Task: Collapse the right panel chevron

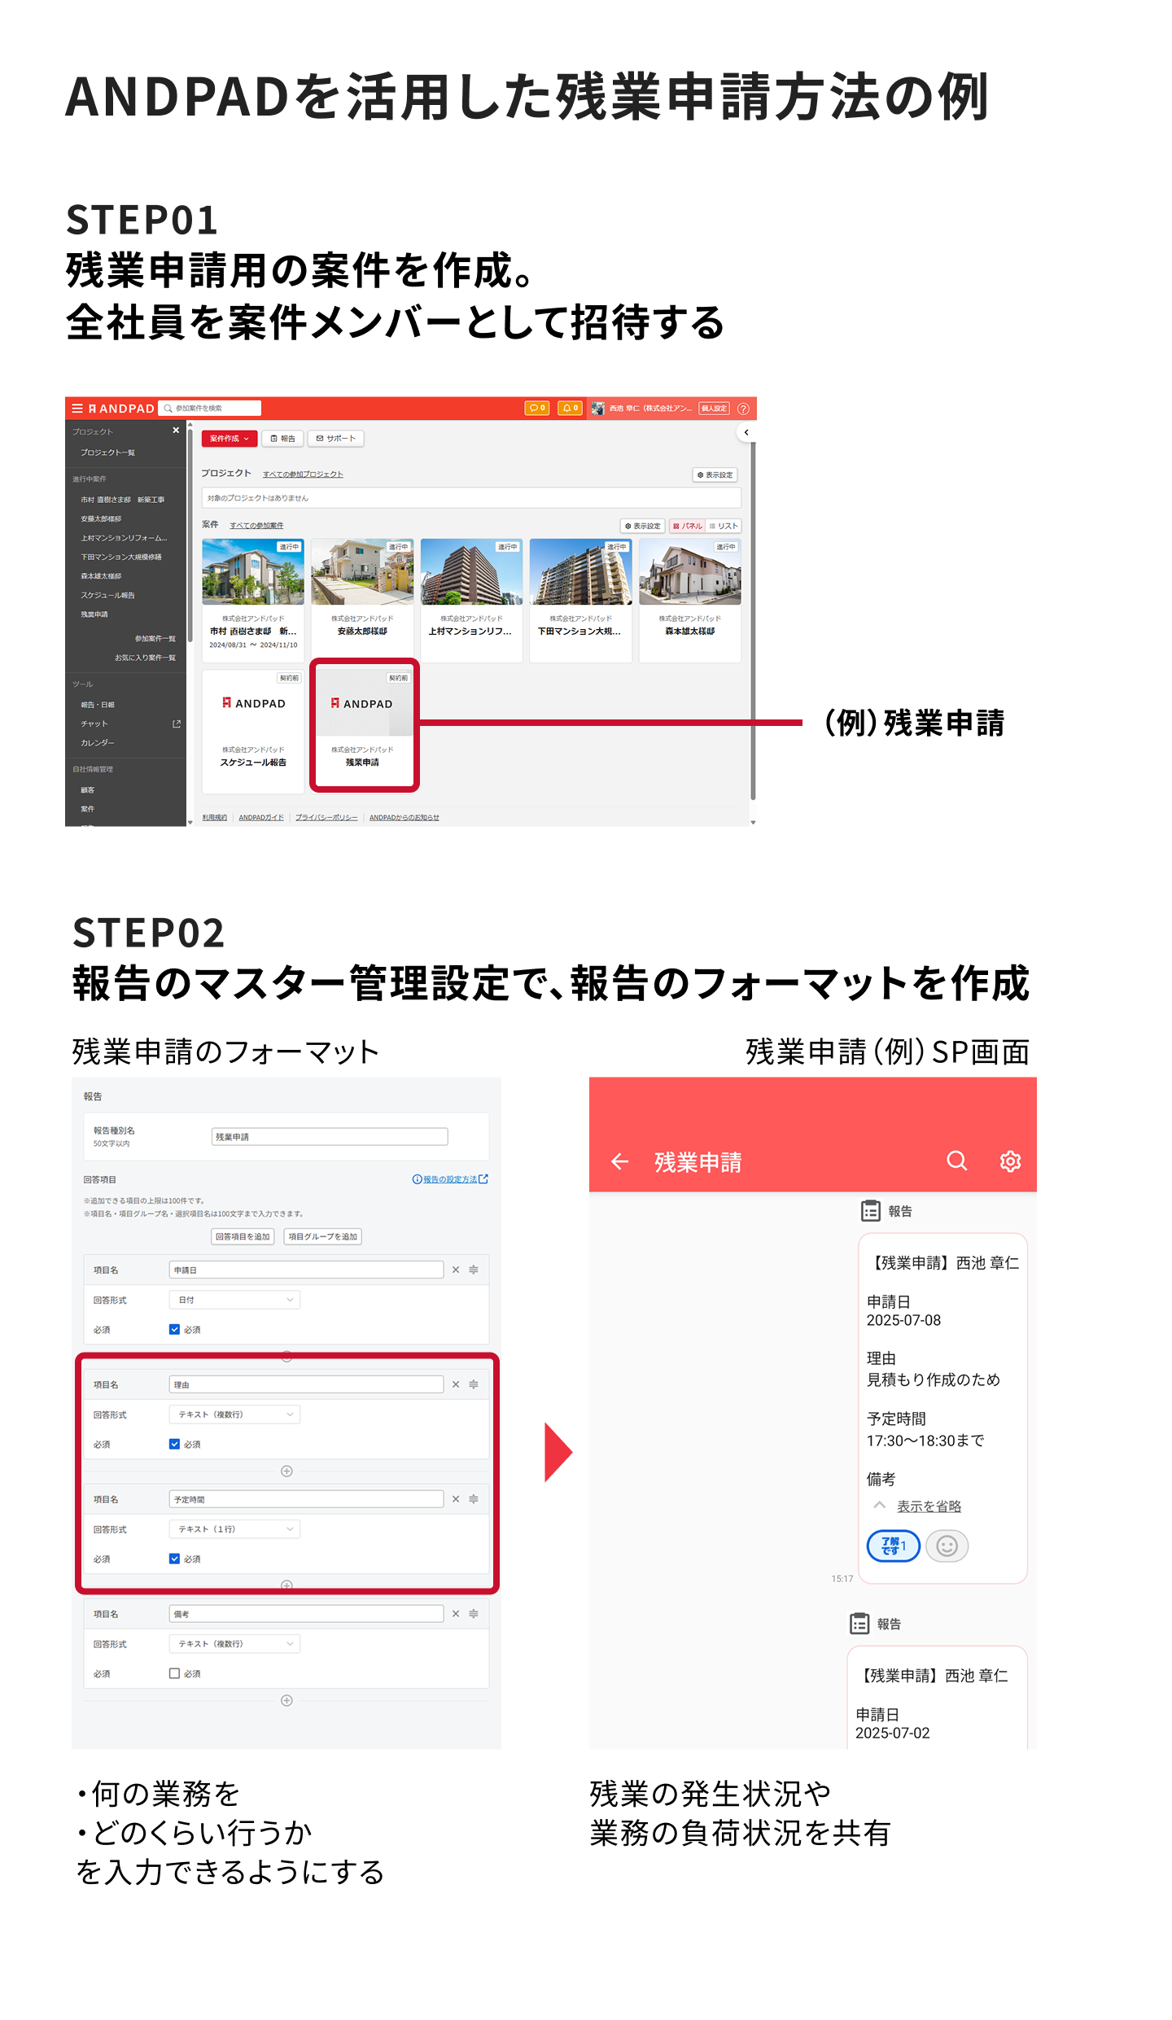Action: pos(746,432)
